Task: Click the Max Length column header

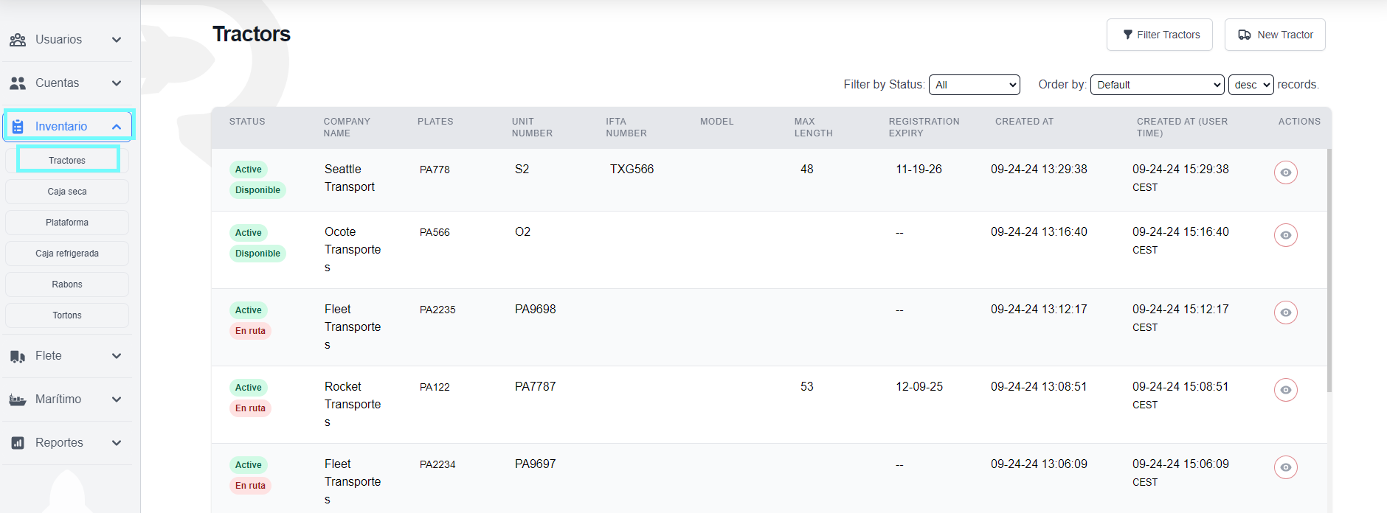Action: (814, 128)
